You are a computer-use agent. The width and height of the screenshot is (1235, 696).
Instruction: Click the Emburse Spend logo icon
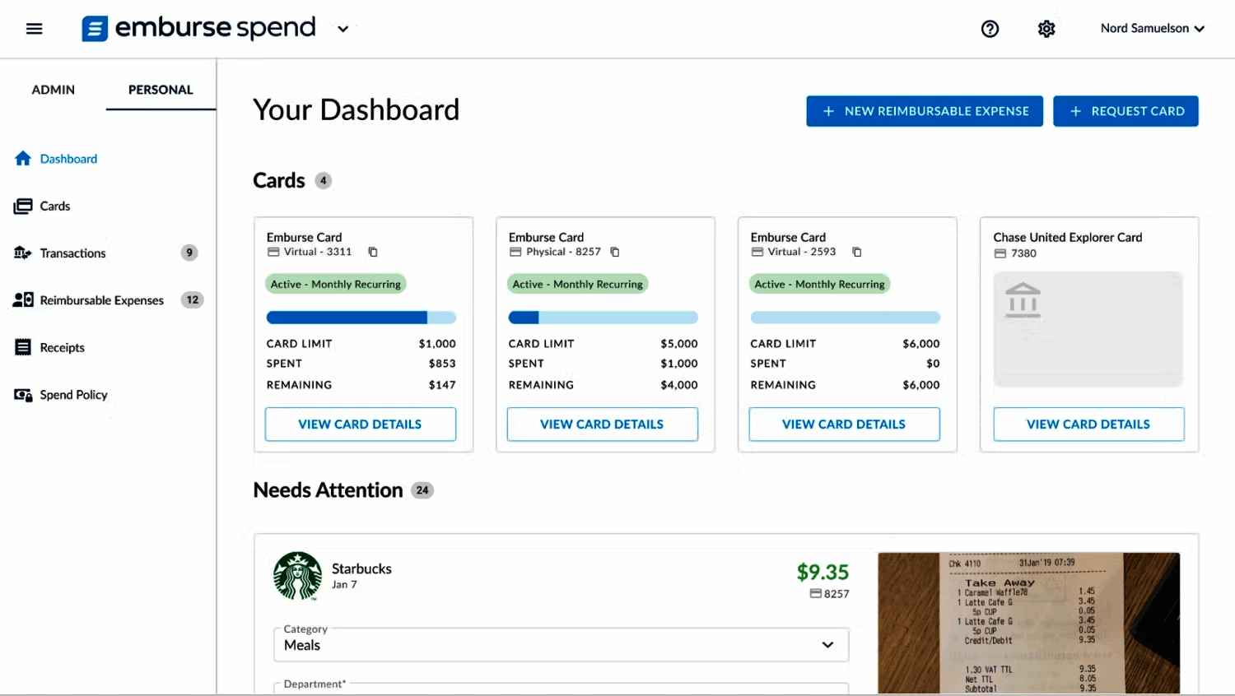coord(95,29)
